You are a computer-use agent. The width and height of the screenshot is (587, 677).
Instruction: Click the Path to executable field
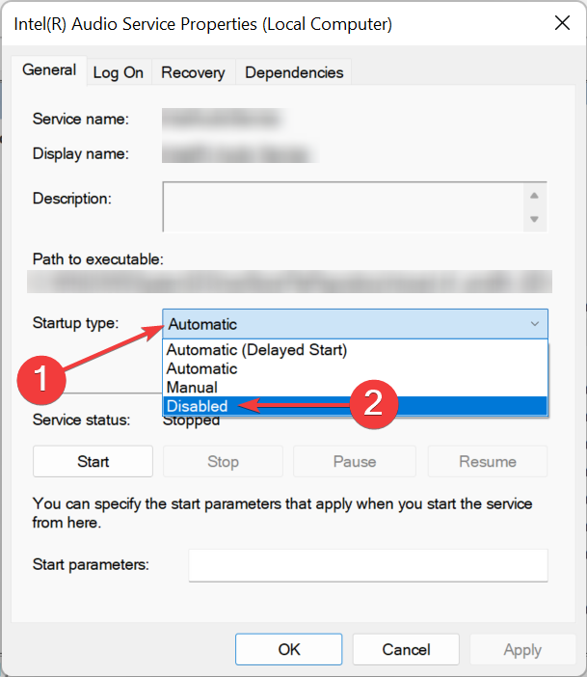click(x=289, y=282)
